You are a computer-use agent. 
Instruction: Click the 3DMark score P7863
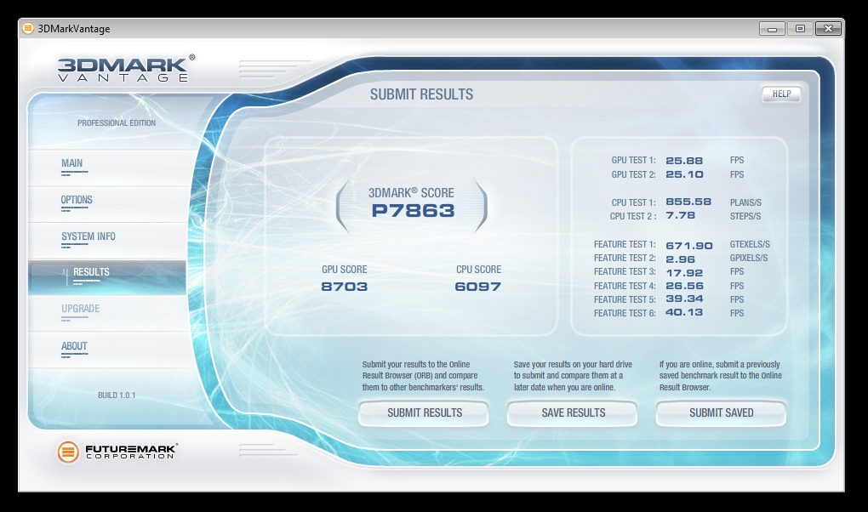[x=413, y=210]
